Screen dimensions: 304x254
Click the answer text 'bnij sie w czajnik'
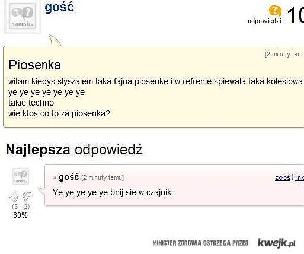point(142,192)
